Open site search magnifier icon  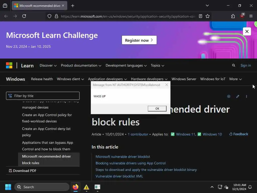click(x=234, y=65)
